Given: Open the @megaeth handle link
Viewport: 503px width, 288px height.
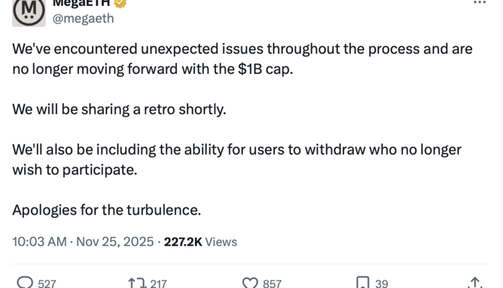Looking at the screenshot, I should click(x=83, y=19).
